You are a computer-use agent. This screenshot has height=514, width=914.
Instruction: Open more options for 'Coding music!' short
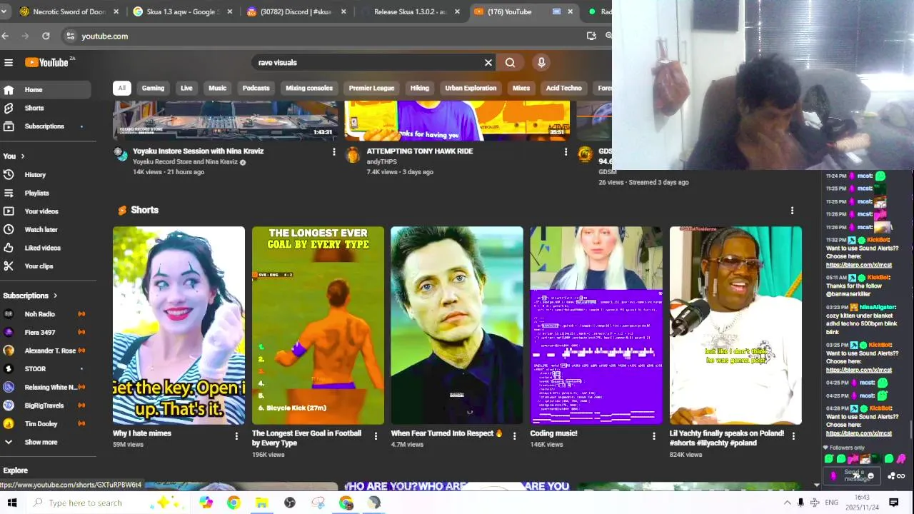pos(654,436)
